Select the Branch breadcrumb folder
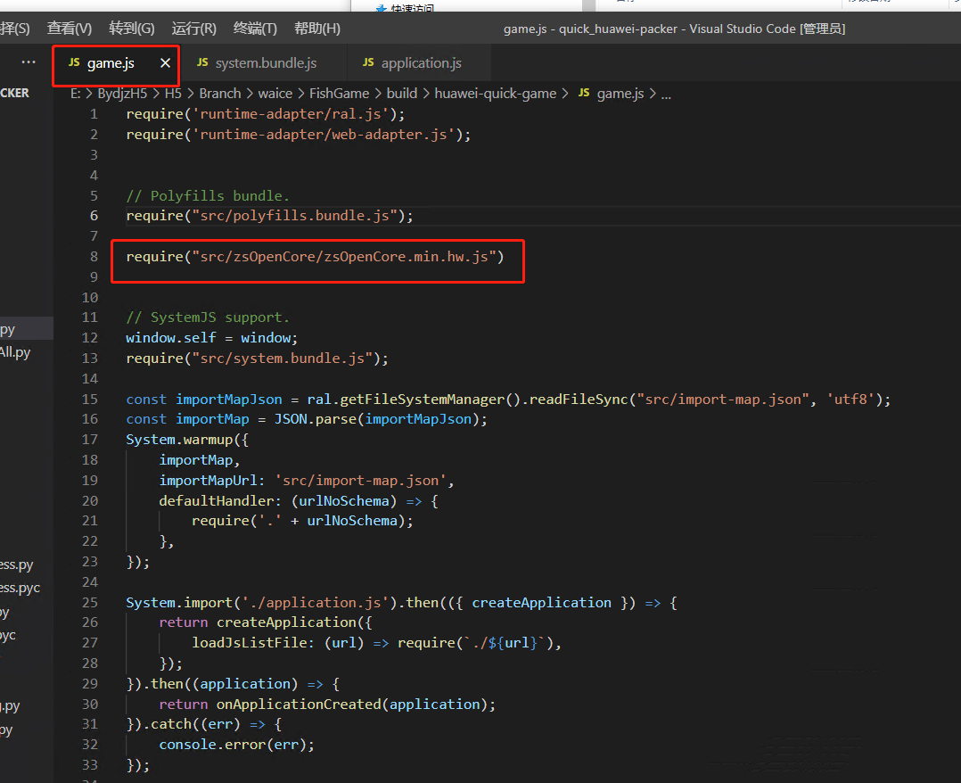Image resolution: width=961 pixels, height=783 pixels. [220, 94]
